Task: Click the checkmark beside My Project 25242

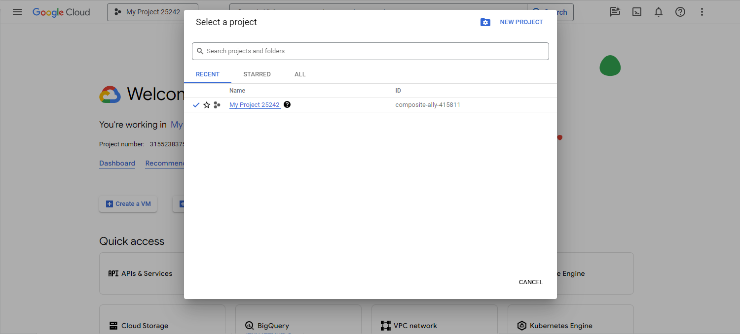Action: (196, 105)
